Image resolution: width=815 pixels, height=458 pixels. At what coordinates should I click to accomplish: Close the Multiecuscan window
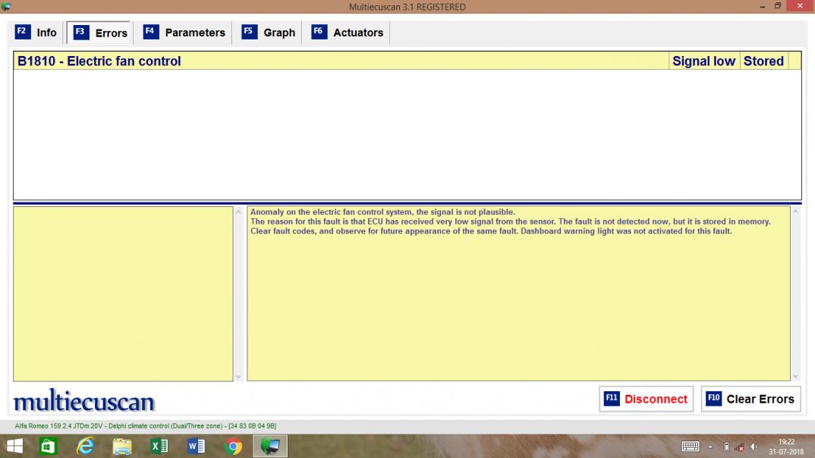[x=800, y=6]
